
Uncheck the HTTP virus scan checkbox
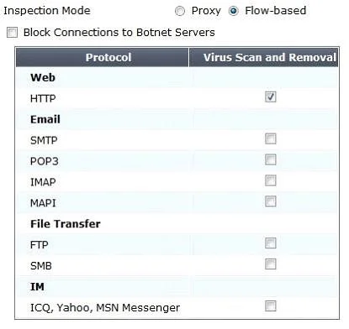click(x=271, y=97)
